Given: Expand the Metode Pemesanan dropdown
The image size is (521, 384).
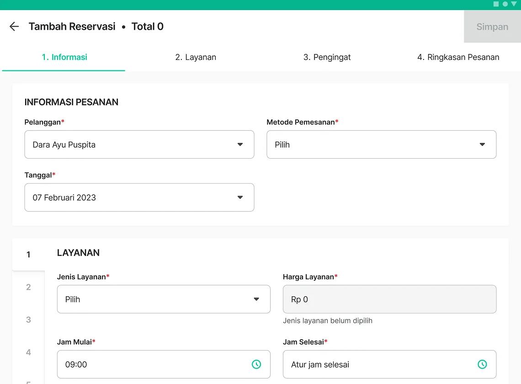Looking at the screenshot, I should 381,144.
